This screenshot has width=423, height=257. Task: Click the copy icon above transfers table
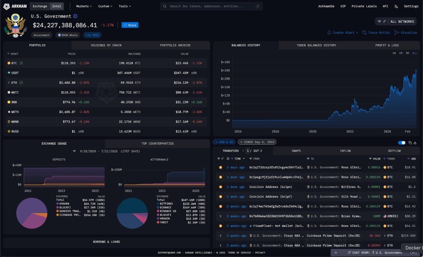click(x=410, y=143)
